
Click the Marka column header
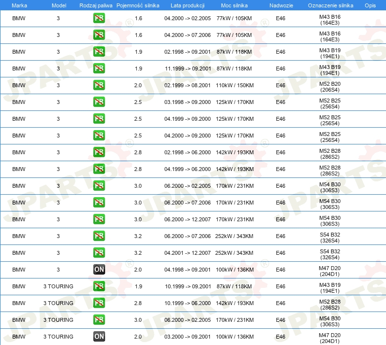coord(19,5)
